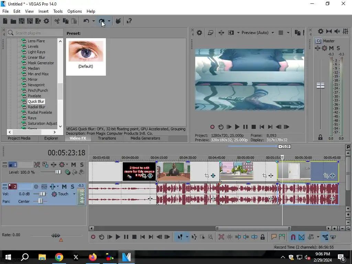Open the Options menu
Screen dimensions: 352x264
click(75, 11)
